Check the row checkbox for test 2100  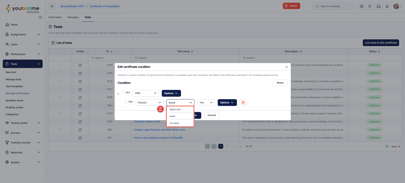point(60,65)
